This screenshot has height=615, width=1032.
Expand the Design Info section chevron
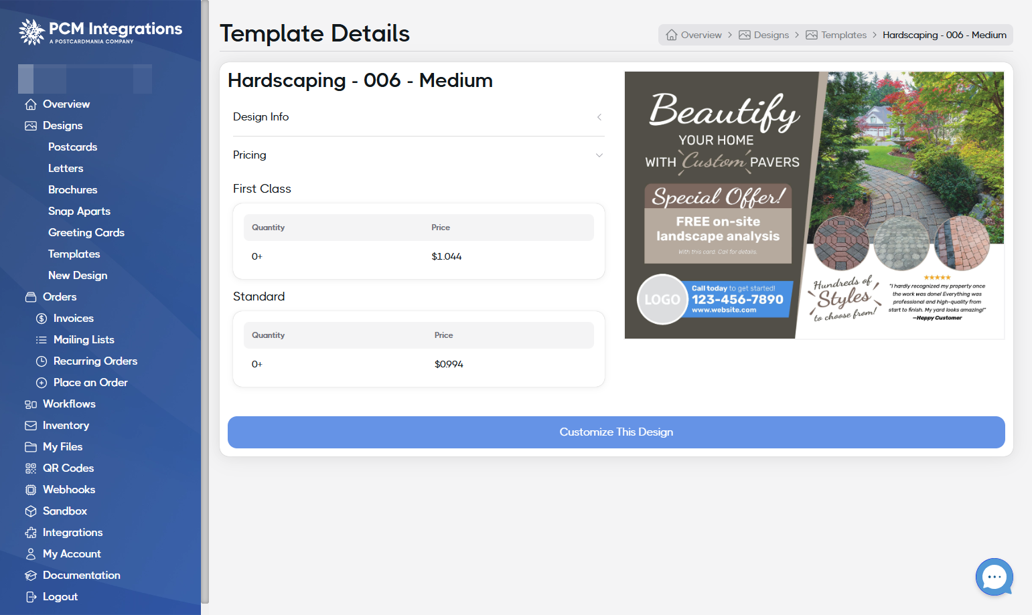(x=599, y=117)
